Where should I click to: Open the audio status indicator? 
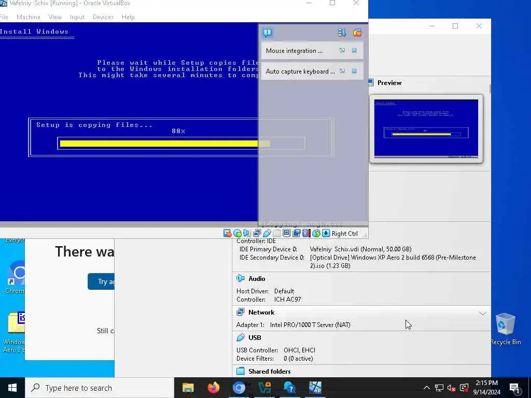(x=247, y=233)
